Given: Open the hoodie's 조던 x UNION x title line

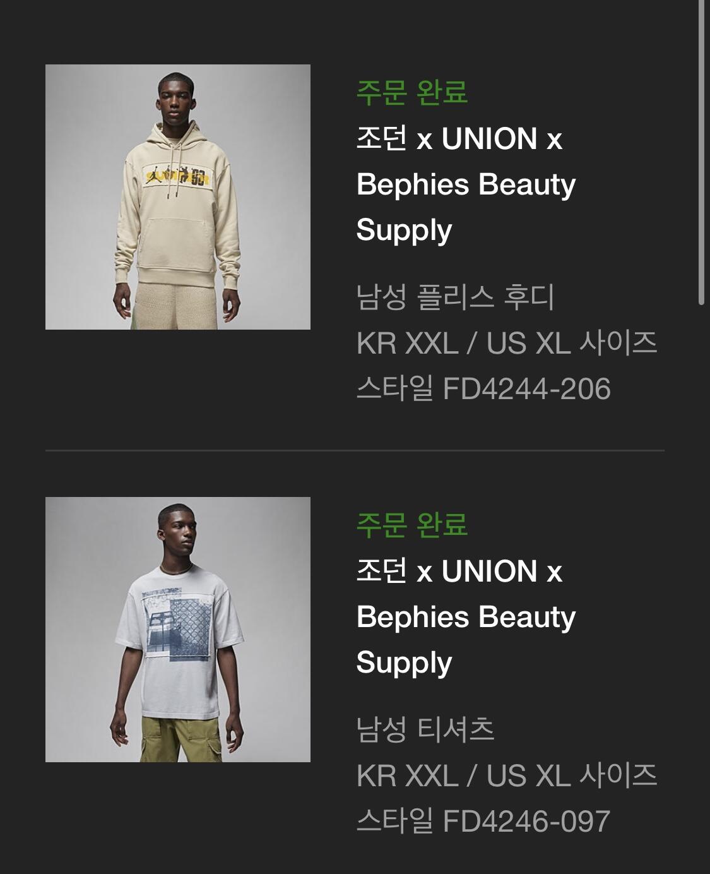Looking at the screenshot, I should click(459, 139).
